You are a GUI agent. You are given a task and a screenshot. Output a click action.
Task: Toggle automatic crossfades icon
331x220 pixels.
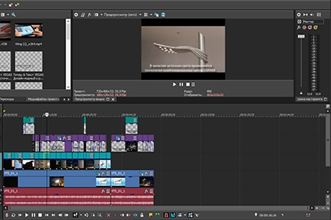[173, 215]
